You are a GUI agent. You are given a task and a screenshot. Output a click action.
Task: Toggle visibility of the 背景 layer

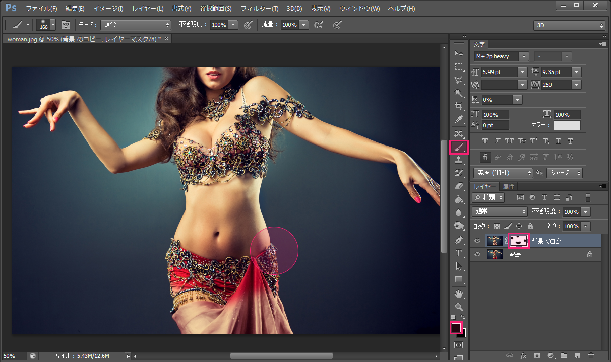click(x=477, y=255)
